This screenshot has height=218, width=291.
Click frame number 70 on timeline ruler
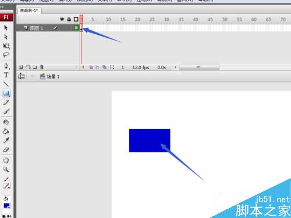[283, 19]
